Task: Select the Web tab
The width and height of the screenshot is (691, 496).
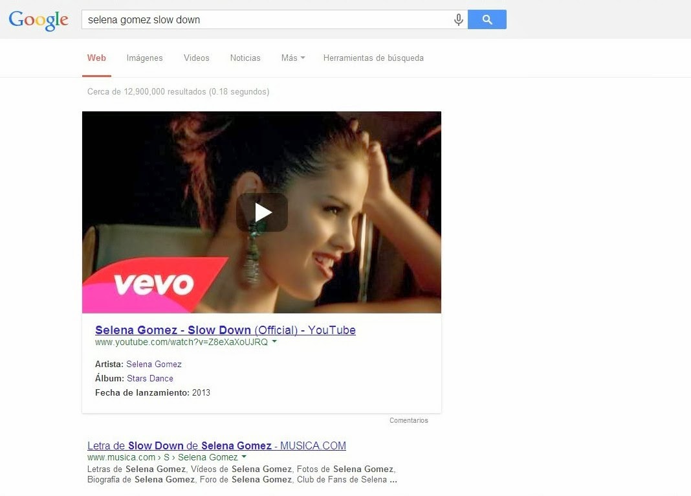Action: coord(96,58)
